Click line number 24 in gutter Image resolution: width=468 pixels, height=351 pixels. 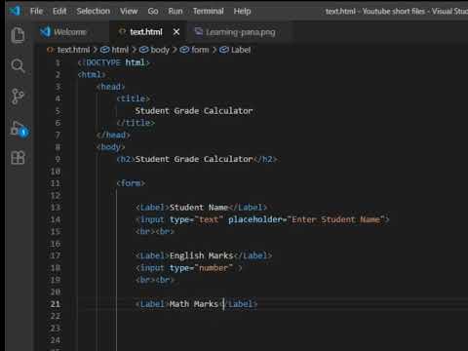click(x=56, y=340)
